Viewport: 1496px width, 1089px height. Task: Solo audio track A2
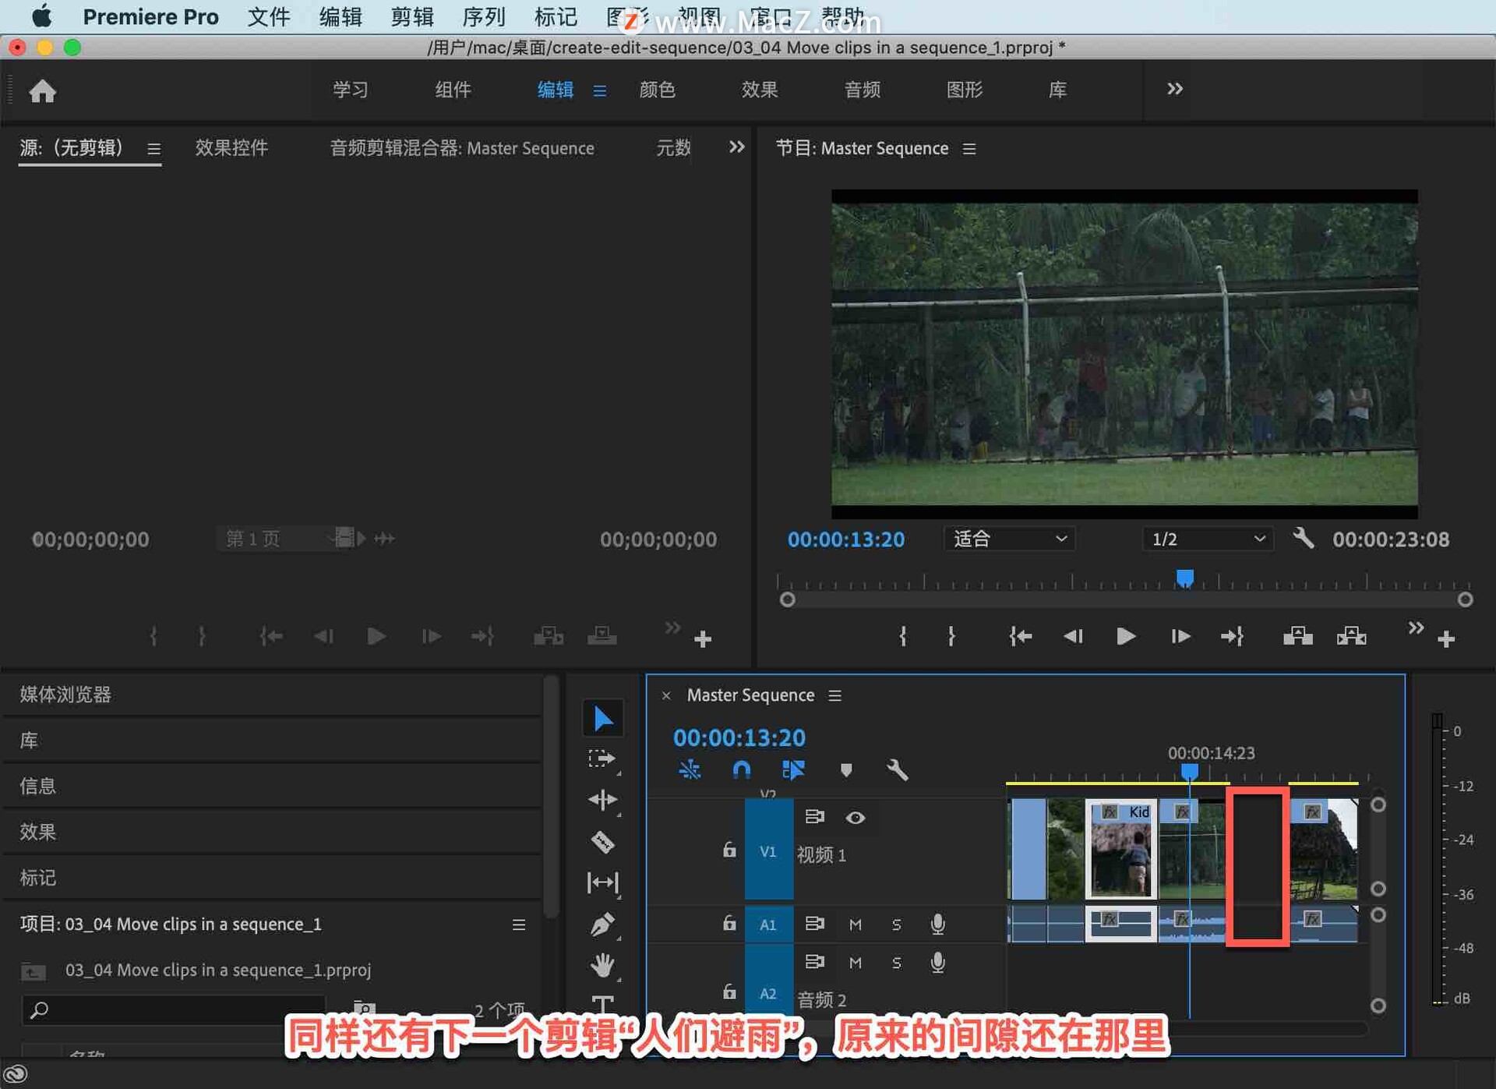tap(896, 963)
